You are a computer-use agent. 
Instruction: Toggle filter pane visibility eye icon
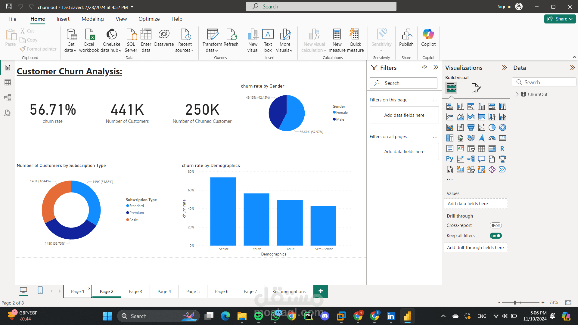pyautogui.click(x=424, y=67)
